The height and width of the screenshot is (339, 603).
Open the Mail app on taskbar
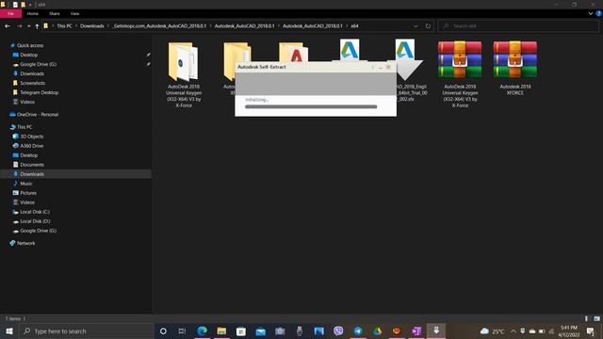click(x=260, y=331)
